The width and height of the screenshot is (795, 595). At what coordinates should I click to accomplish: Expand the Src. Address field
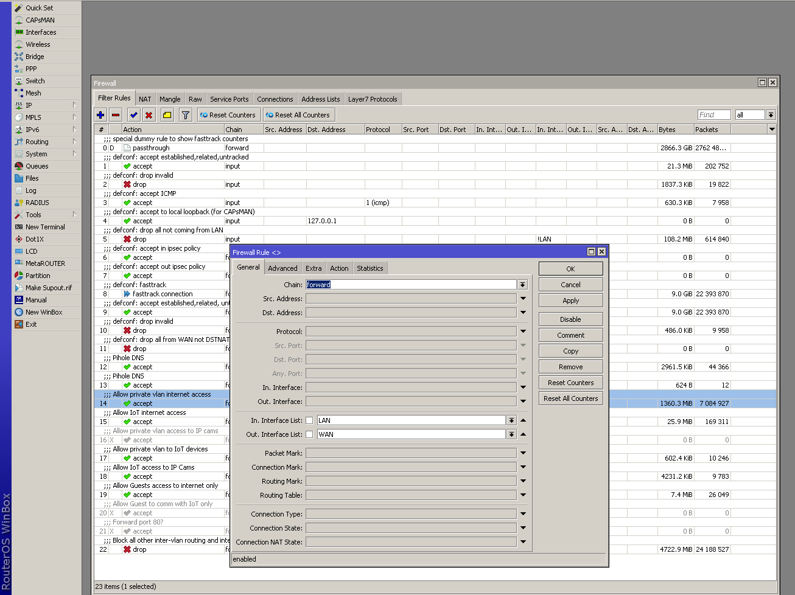click(x=523, y=299)
